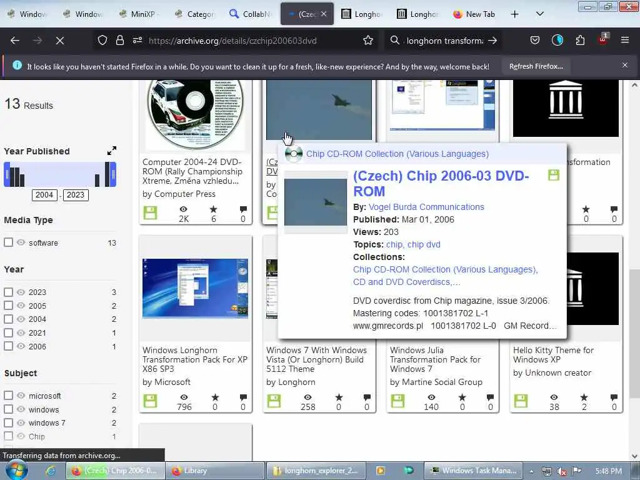Hide 2023 results with eye toggle

point(21,292)
